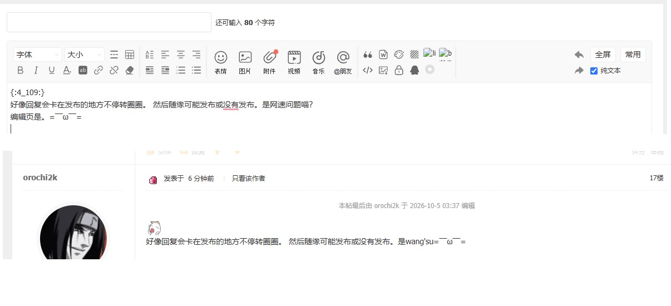Undo the last edit
671x306 pixels.
[x=579, y=55]
